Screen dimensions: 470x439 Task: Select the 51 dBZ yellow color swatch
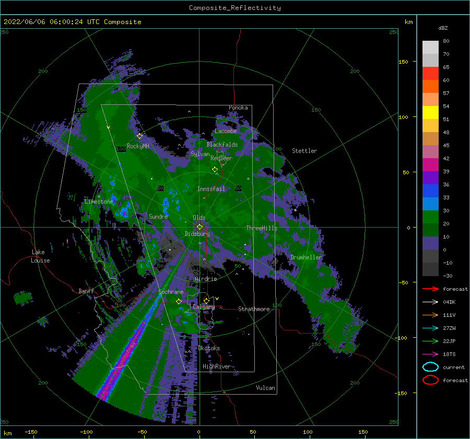pos(430,112)
